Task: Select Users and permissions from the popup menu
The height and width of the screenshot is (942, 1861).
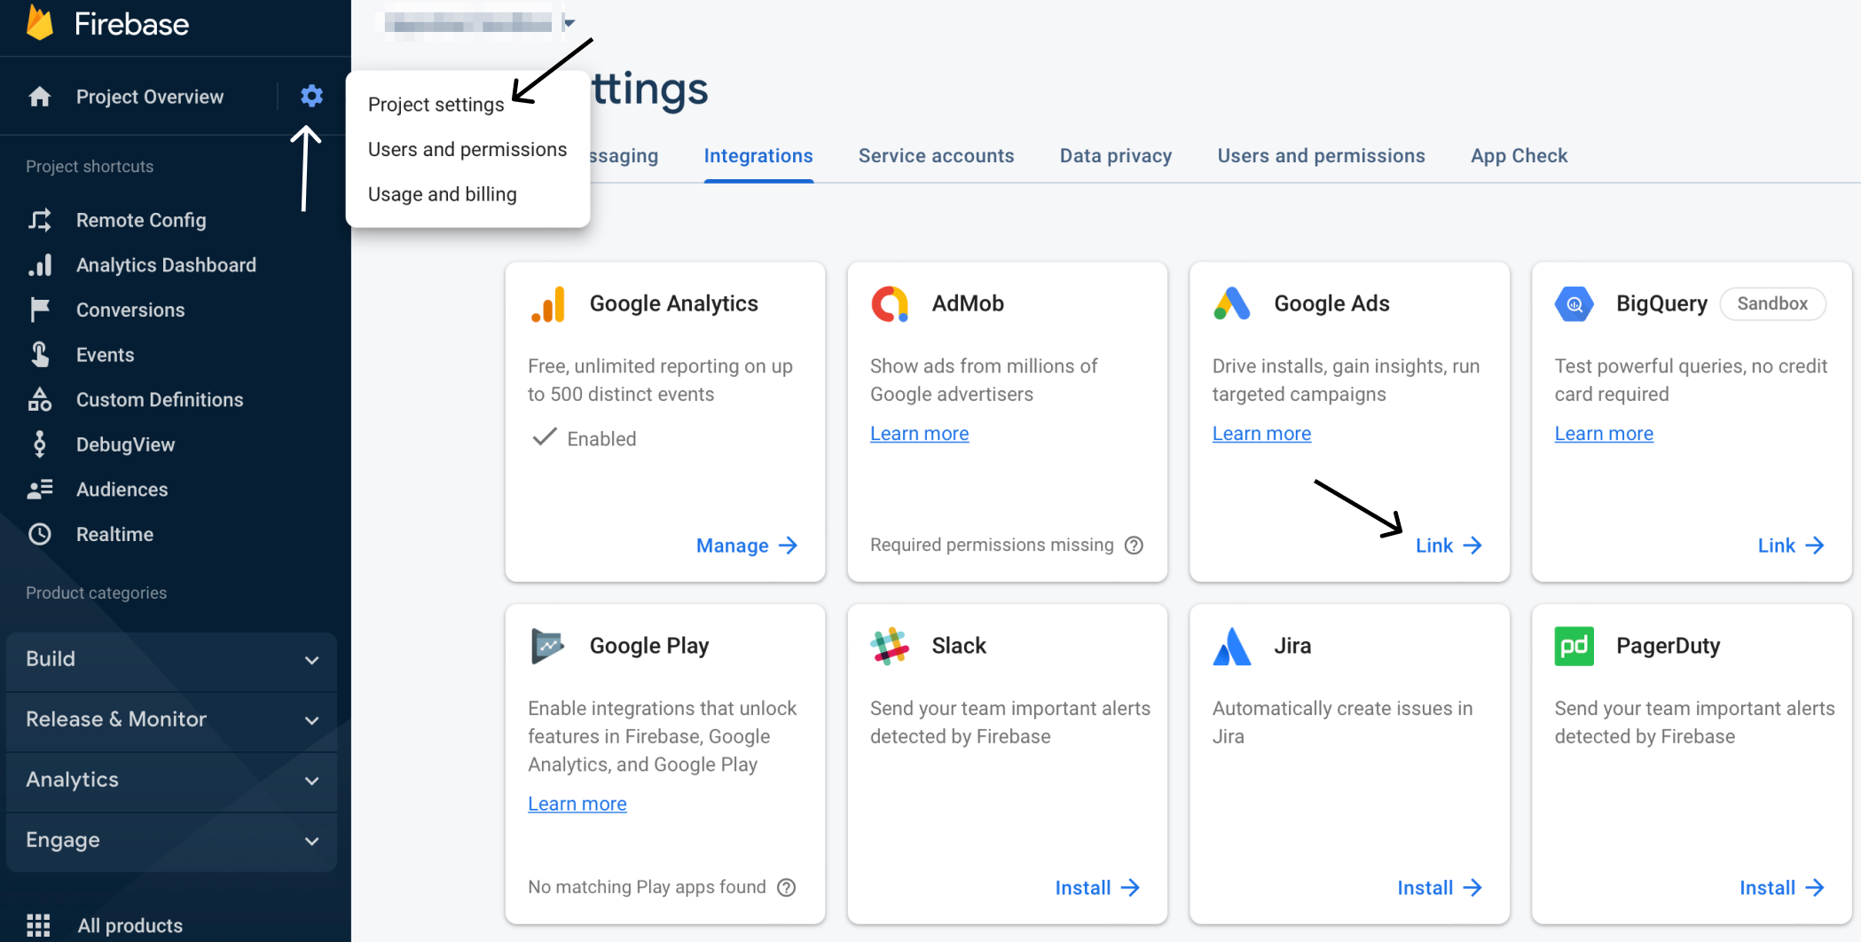Action: pos(467,149)
